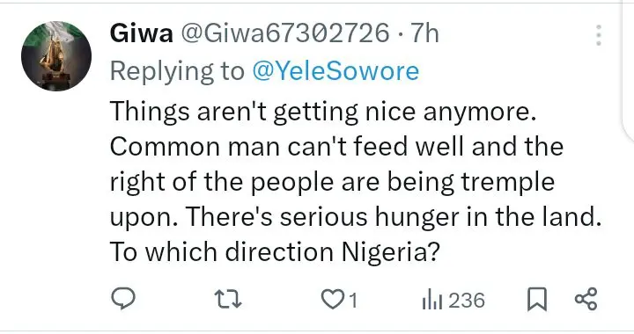Click the 'To which direction Nigeria?' line
The height and width of the screenshot is (334, 634).
pyautogui.click(x=275, y=251)
